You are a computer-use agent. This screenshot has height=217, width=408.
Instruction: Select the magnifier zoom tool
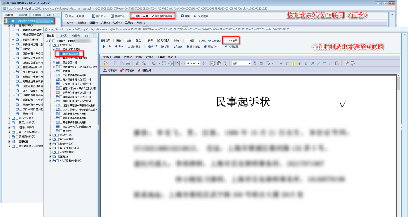click(154, 63)
